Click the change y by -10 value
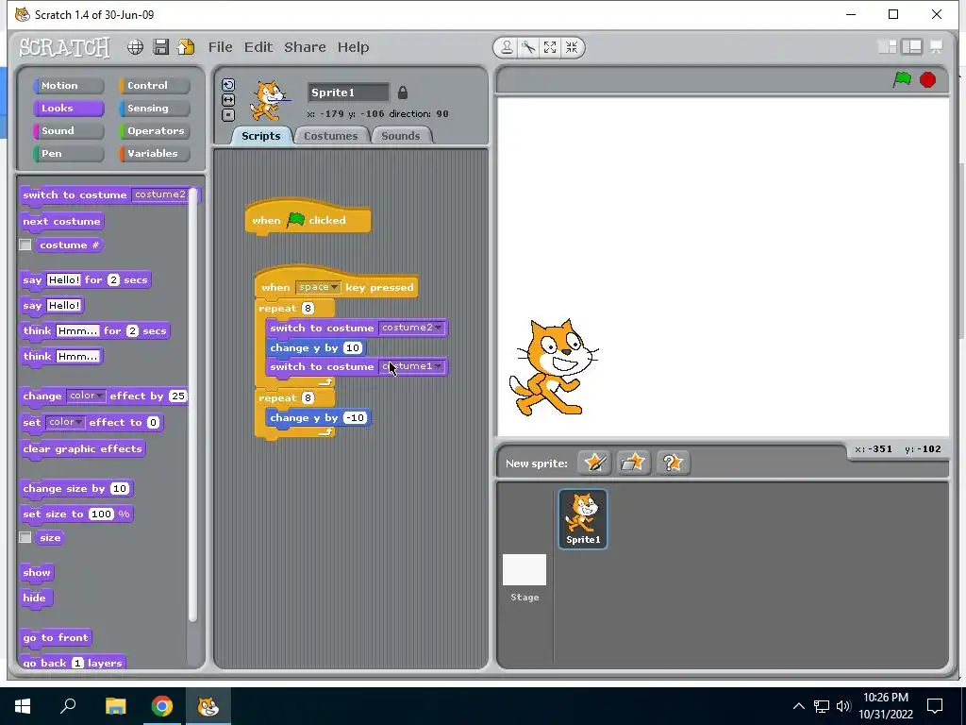 point(355,417)
